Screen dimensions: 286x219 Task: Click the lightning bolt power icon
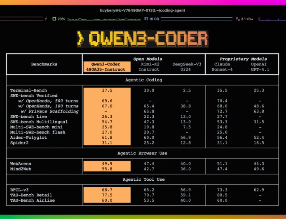coord(46,19)
